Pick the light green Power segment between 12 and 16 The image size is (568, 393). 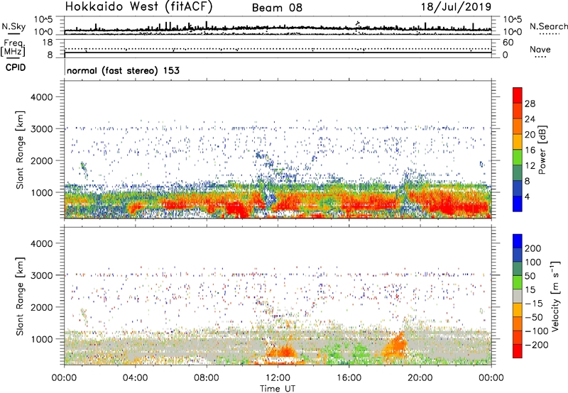coord(518,157)
